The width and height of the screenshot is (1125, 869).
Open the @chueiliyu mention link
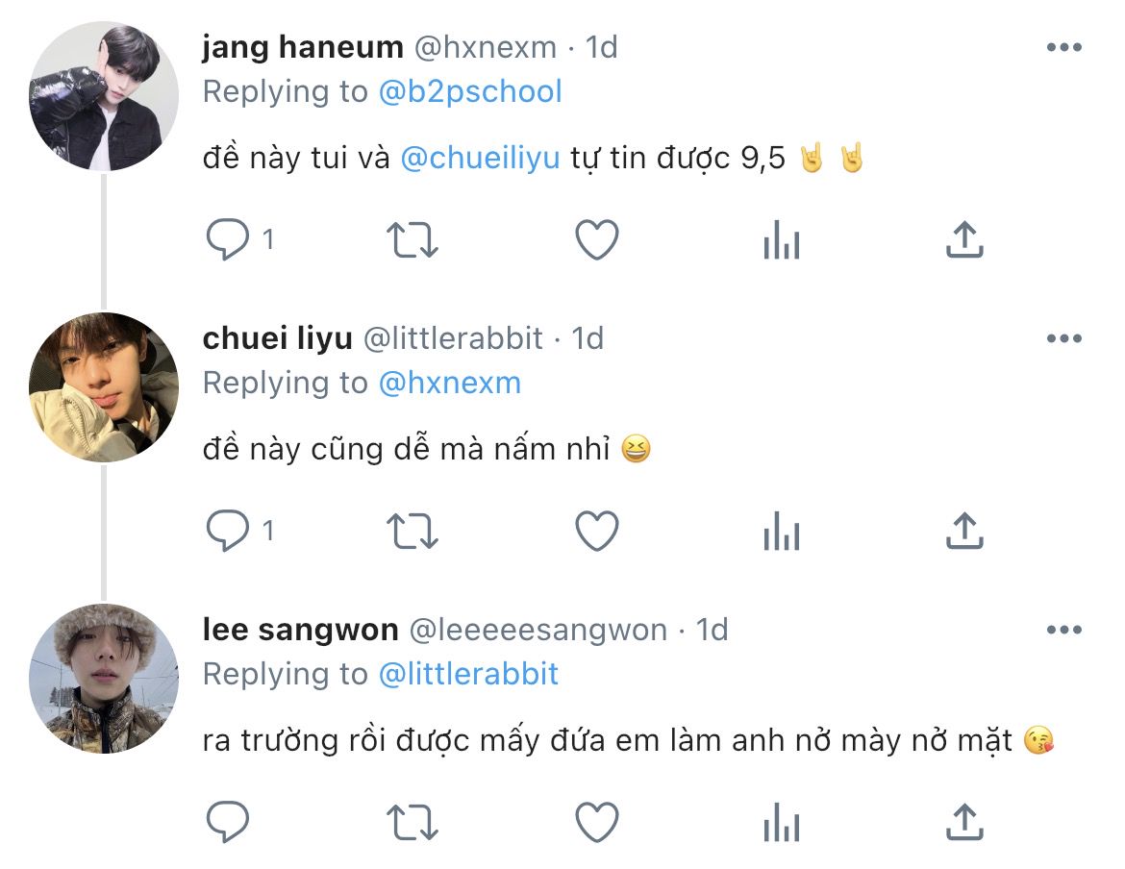point(479,159)
